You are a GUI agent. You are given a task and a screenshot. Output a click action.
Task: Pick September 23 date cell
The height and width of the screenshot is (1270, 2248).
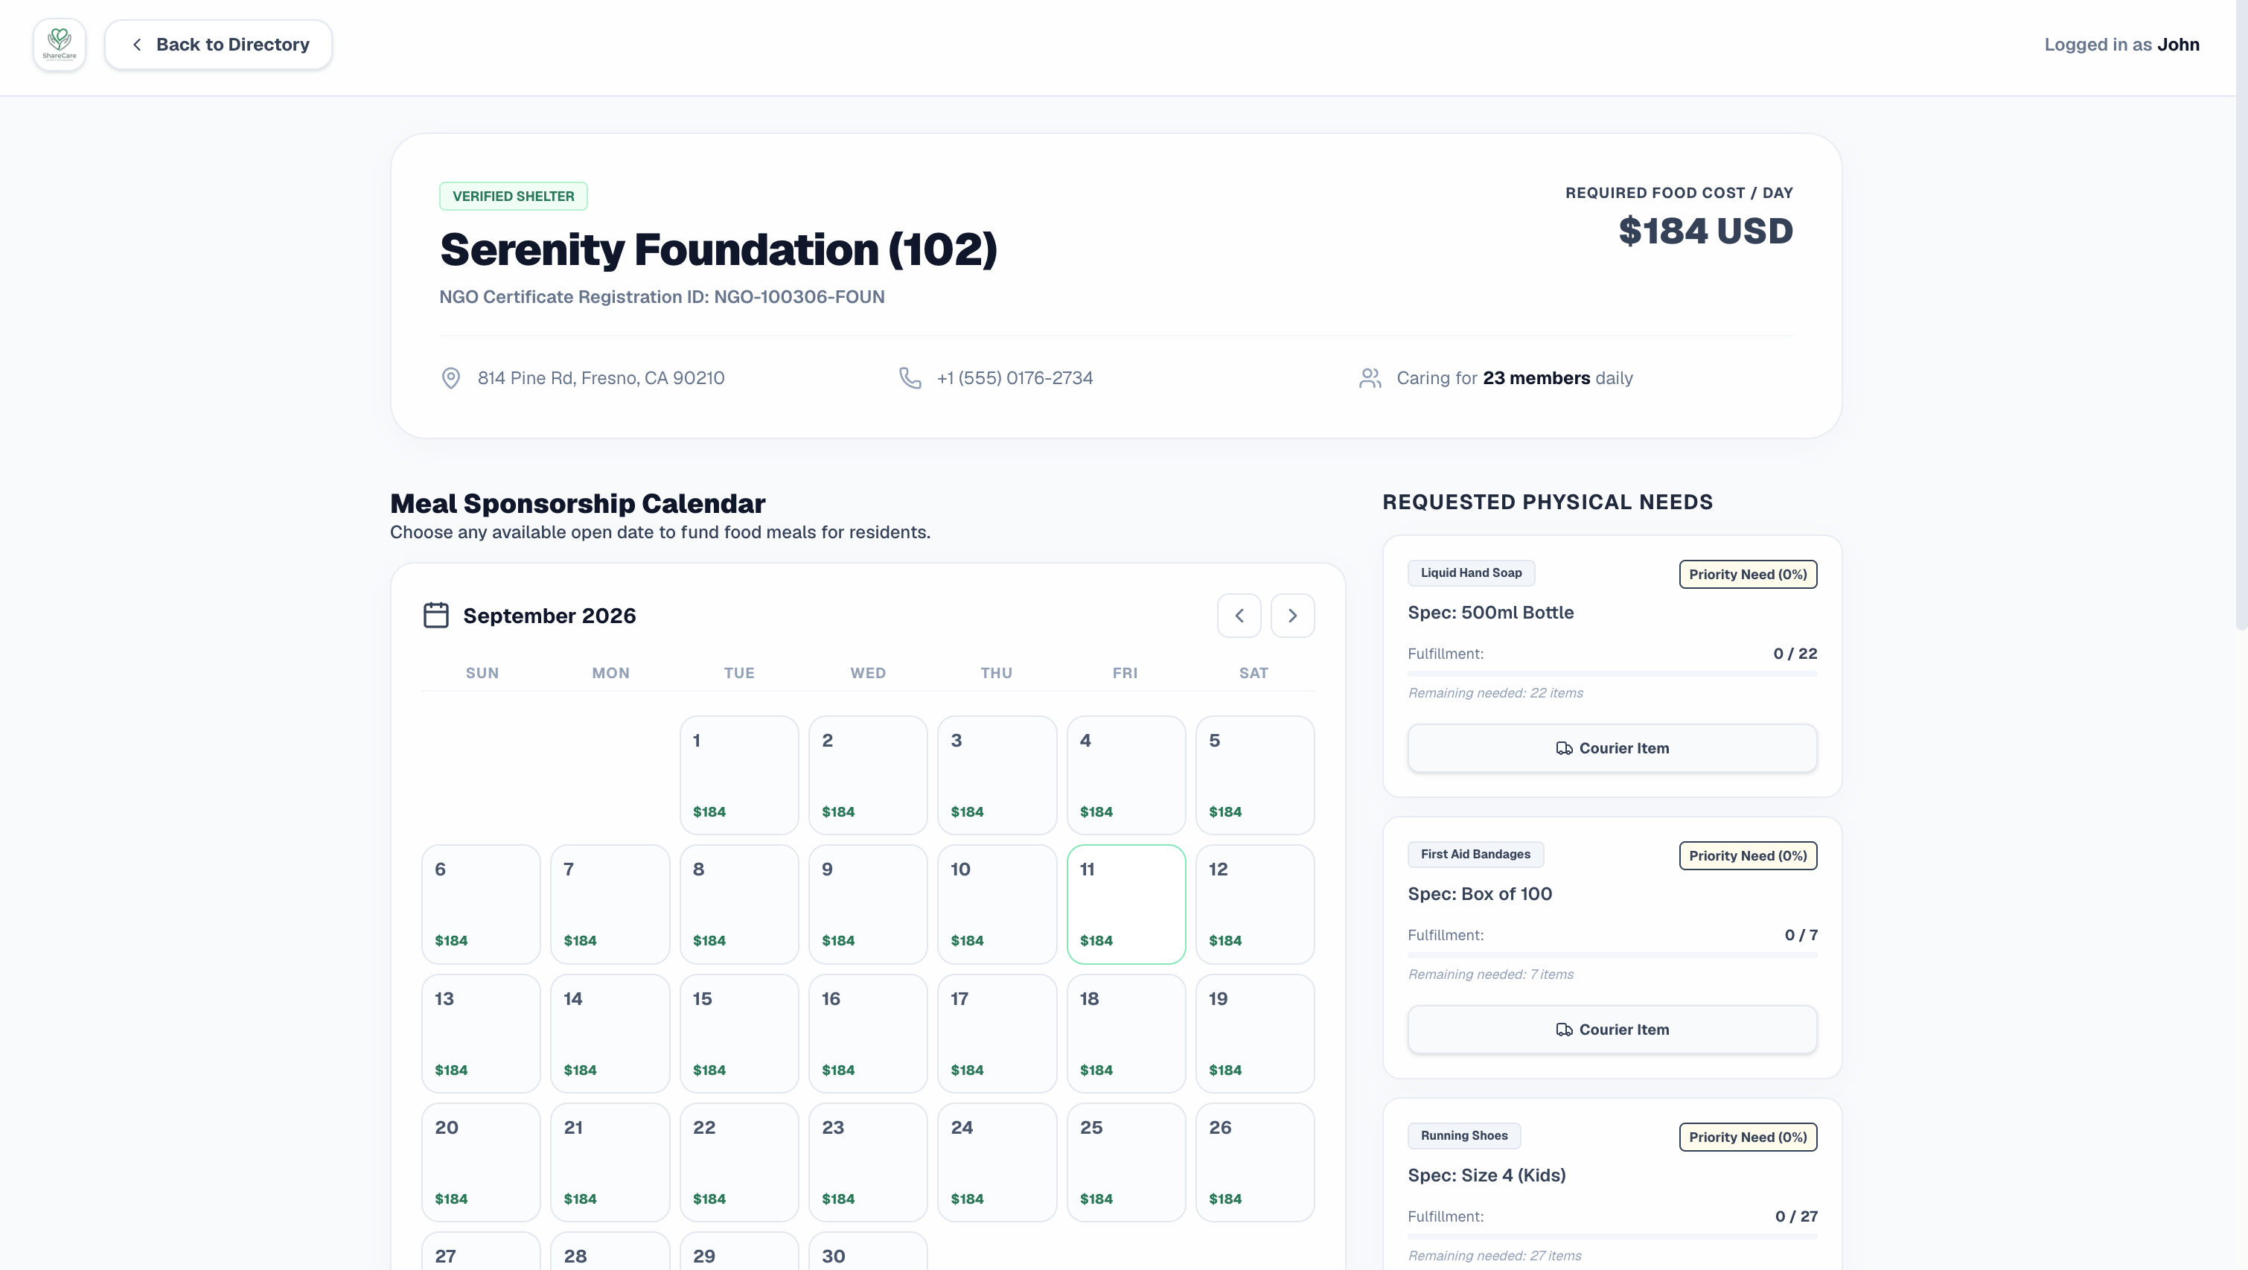(867, 1162)
